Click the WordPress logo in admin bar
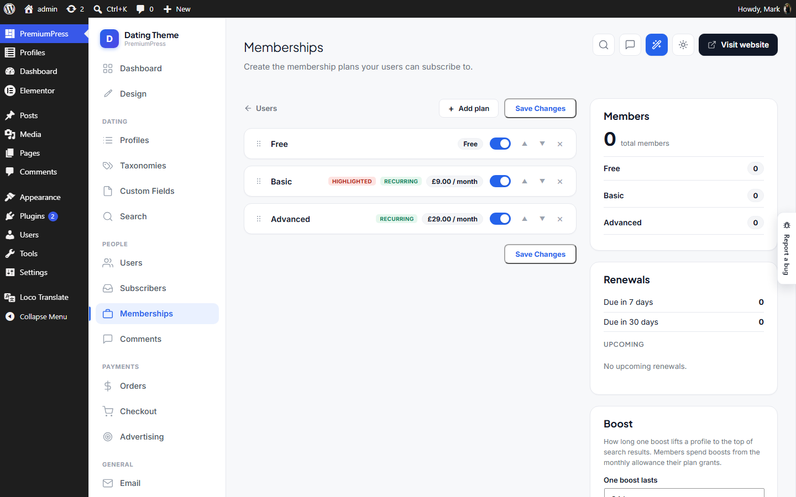796x497 pixels. tap(9, 9)
